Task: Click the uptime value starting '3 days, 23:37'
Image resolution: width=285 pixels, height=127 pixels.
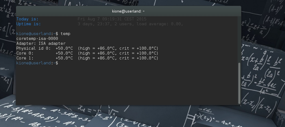Action: (x=130, y=24)
